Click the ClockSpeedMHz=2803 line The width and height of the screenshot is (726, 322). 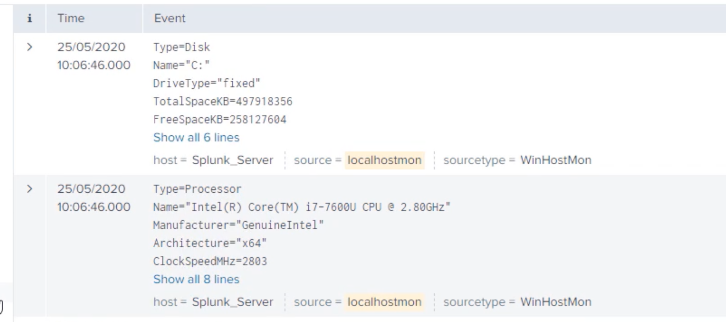pyautogui.click(x=210, y=261)
